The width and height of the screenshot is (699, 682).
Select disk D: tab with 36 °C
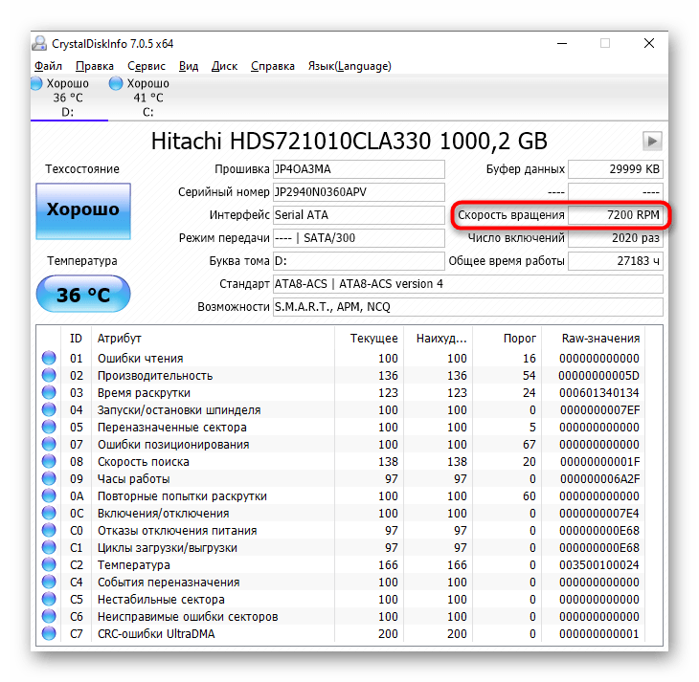click(x=68, y=98)
